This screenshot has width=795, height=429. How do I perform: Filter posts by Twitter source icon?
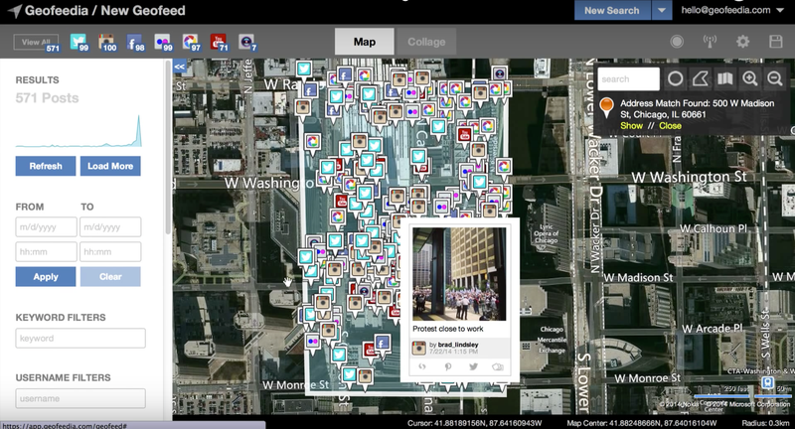pyautogui.click(x=79, y=42)
